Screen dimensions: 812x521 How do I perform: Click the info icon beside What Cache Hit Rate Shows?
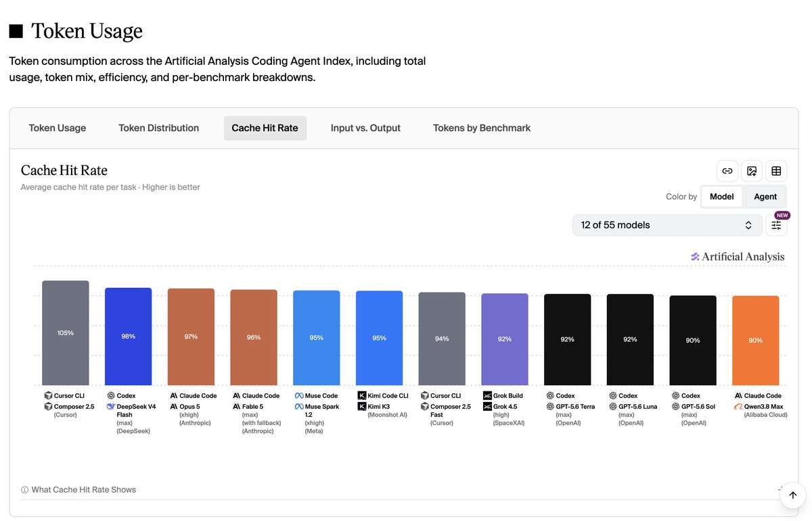[x=24, y=490]
